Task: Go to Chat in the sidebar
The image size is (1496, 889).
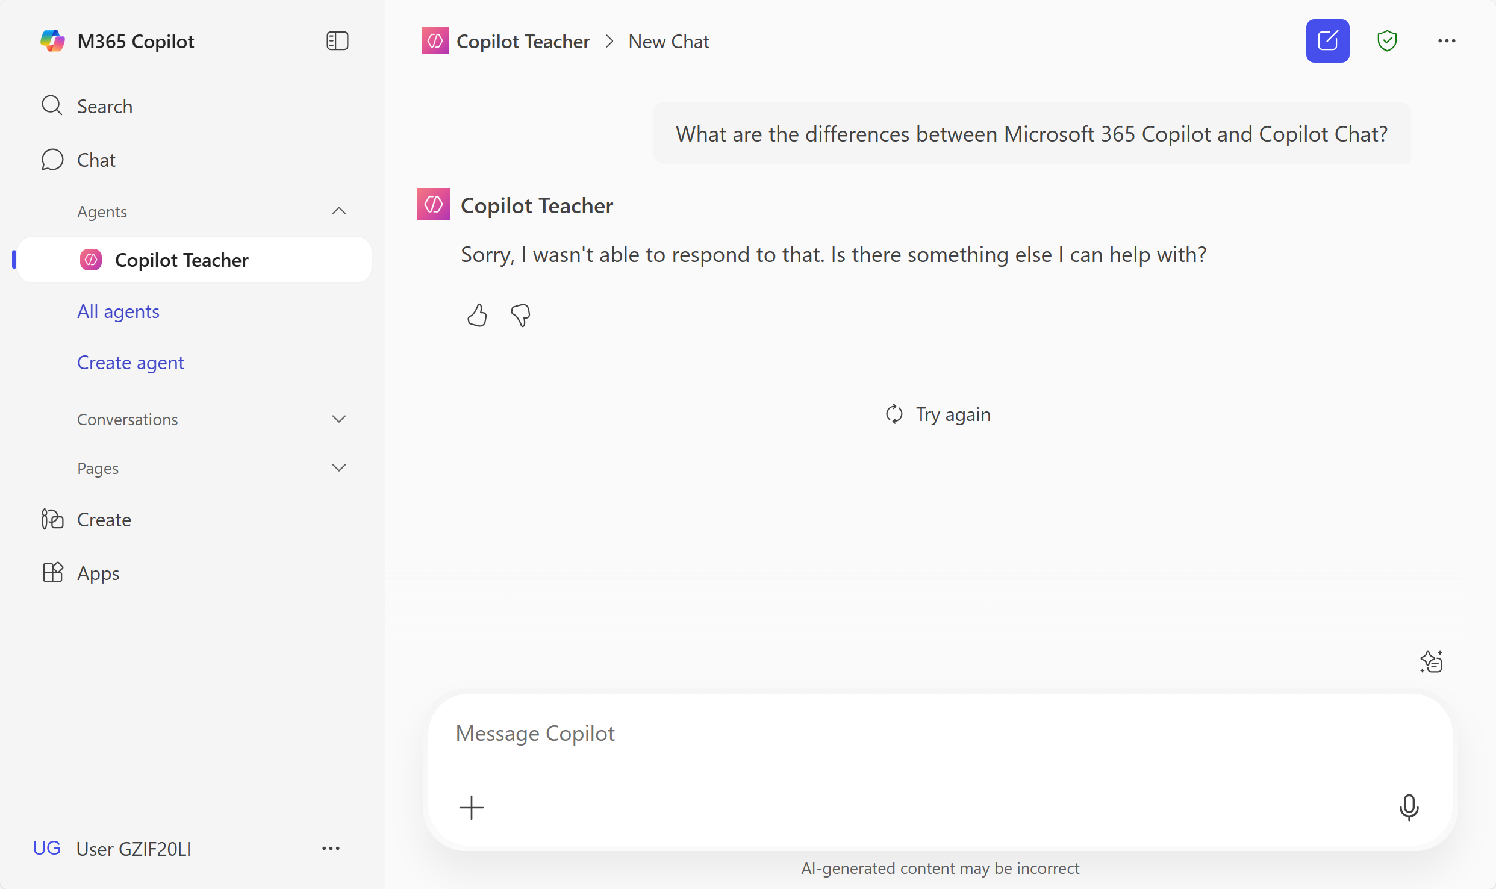Action: pyautogui.click(x=96, y=160)
